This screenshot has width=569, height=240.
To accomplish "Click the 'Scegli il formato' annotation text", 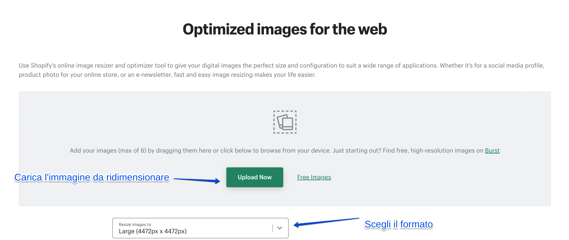I will [398, 224].
